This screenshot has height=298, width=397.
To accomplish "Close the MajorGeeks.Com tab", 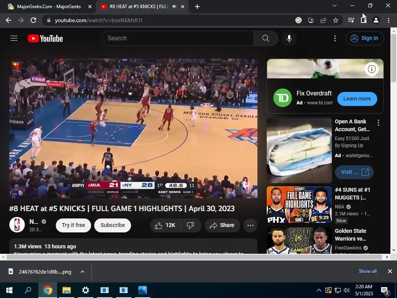I will pyautogui.click(x=90, y=7).
